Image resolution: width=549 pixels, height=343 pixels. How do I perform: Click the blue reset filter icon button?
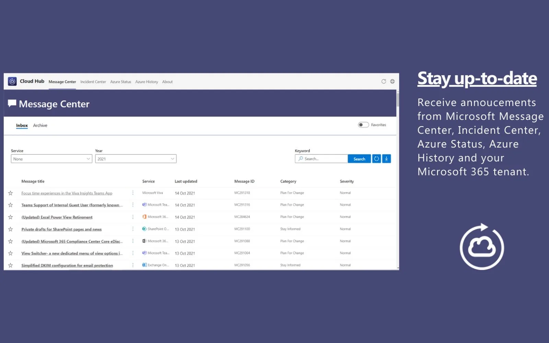376,159
